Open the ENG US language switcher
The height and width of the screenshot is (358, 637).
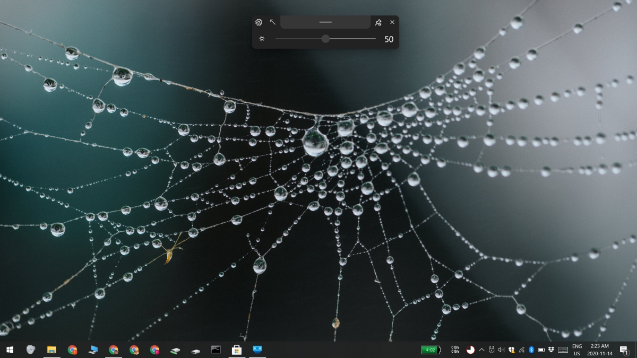point(577,350)
